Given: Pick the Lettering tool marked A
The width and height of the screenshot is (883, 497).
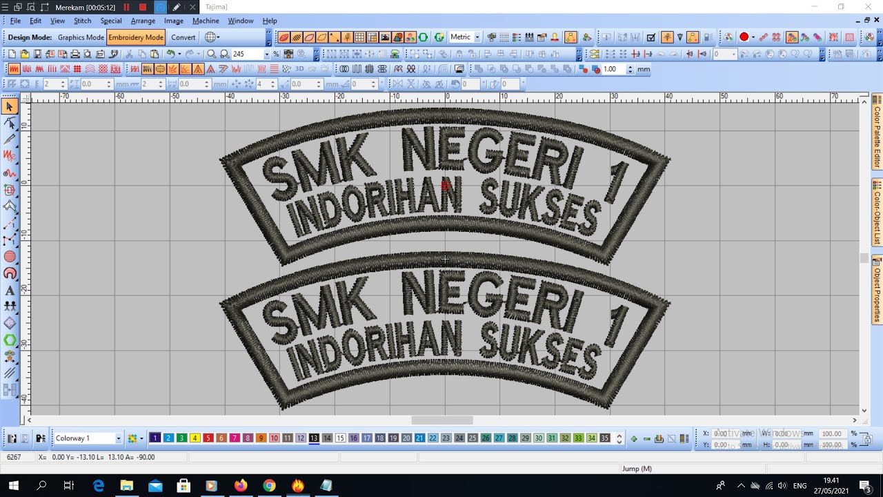Looking at the screenshot, I should click(x=10, y=291).
